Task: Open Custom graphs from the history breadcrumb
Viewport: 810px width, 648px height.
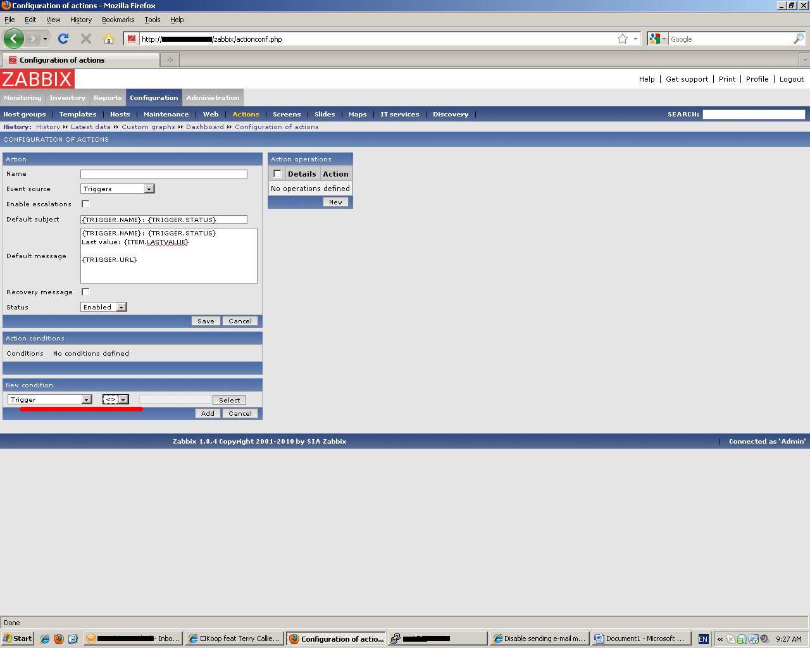Action: coord(148,127)
